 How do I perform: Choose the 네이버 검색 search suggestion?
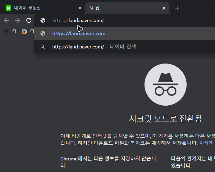(125, 47)
